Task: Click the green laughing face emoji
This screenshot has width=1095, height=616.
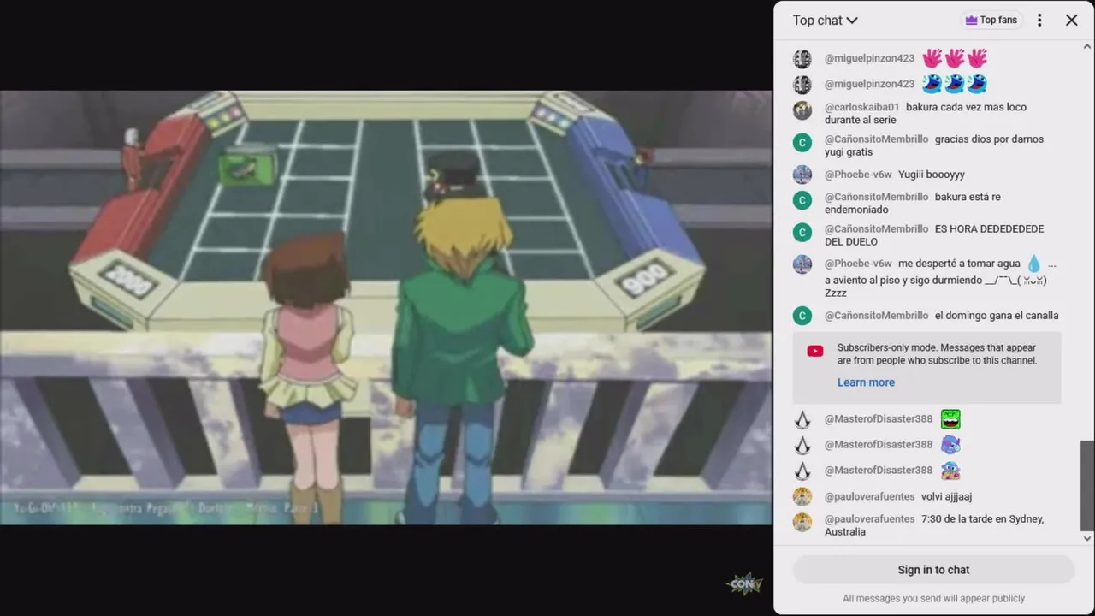Action: coord(950,419)
